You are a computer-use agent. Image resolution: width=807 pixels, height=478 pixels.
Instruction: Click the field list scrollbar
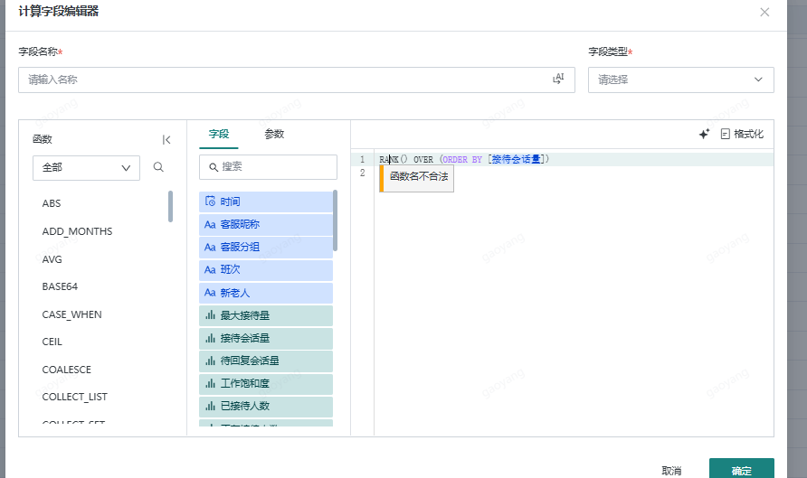click(335, 220)
